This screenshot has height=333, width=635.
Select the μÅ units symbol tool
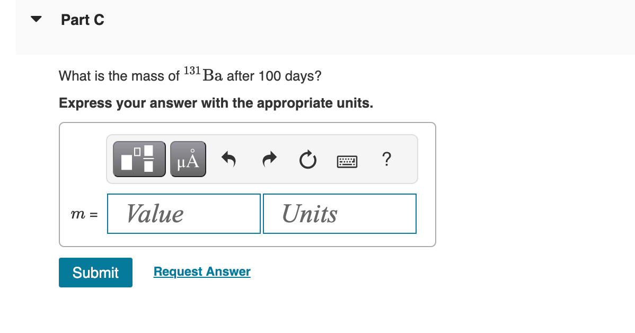tap(188, 159)
